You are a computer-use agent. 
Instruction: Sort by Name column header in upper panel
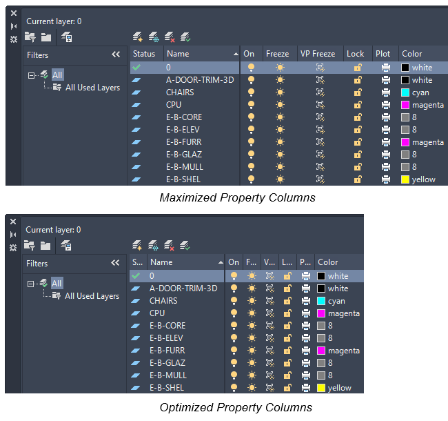202,54
